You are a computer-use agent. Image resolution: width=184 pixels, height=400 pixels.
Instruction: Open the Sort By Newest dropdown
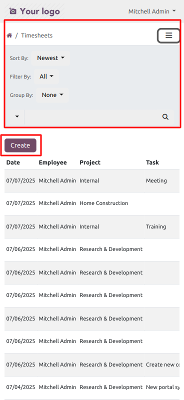click(x=51, y=58)
